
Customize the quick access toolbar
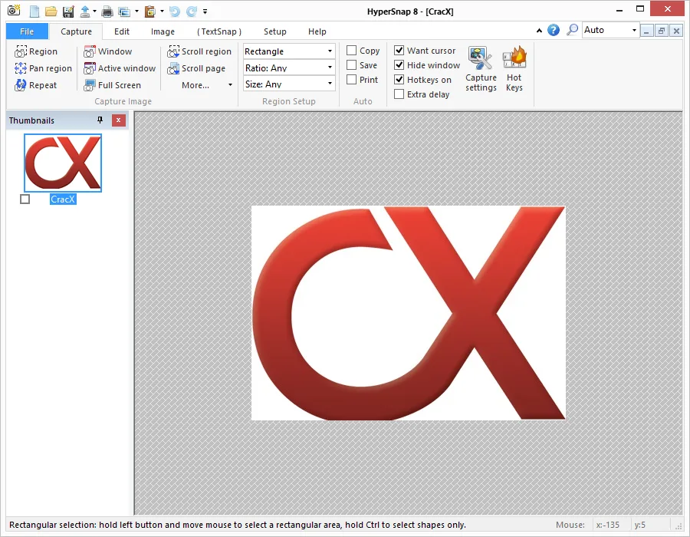(205, 12)
